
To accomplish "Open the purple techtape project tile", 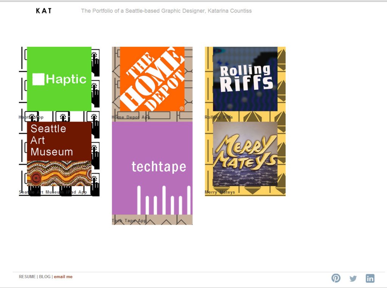I will coord(152,168).
